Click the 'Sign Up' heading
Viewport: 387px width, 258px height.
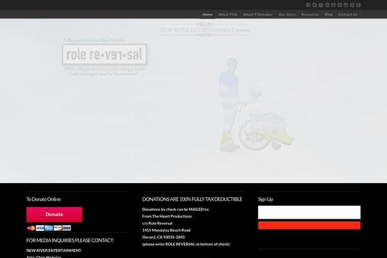[266, 199]
